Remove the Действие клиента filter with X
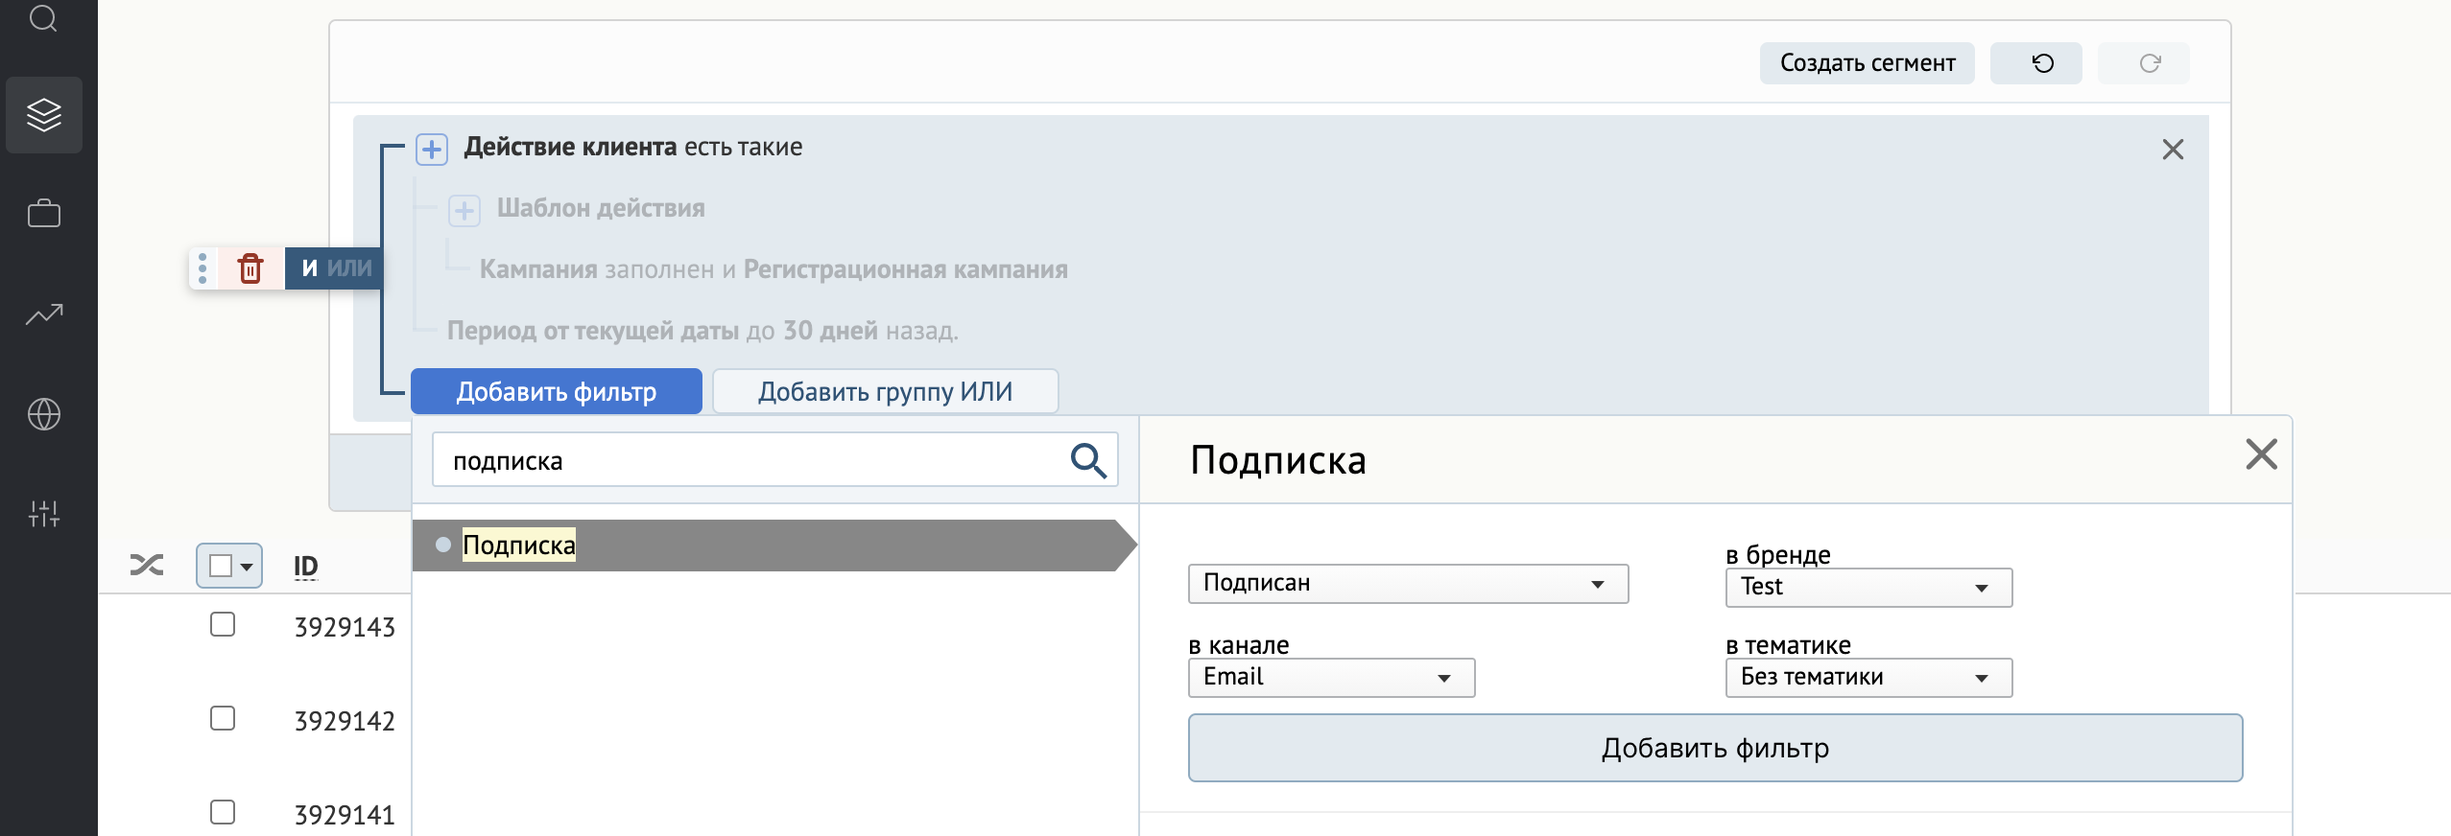 (x=2173, y=150)
